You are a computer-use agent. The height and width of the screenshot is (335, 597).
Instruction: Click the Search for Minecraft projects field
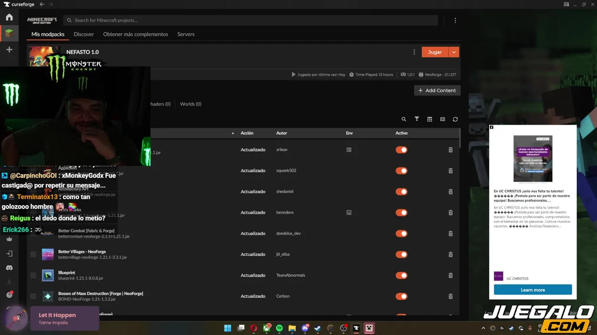[x=251, y=20]
